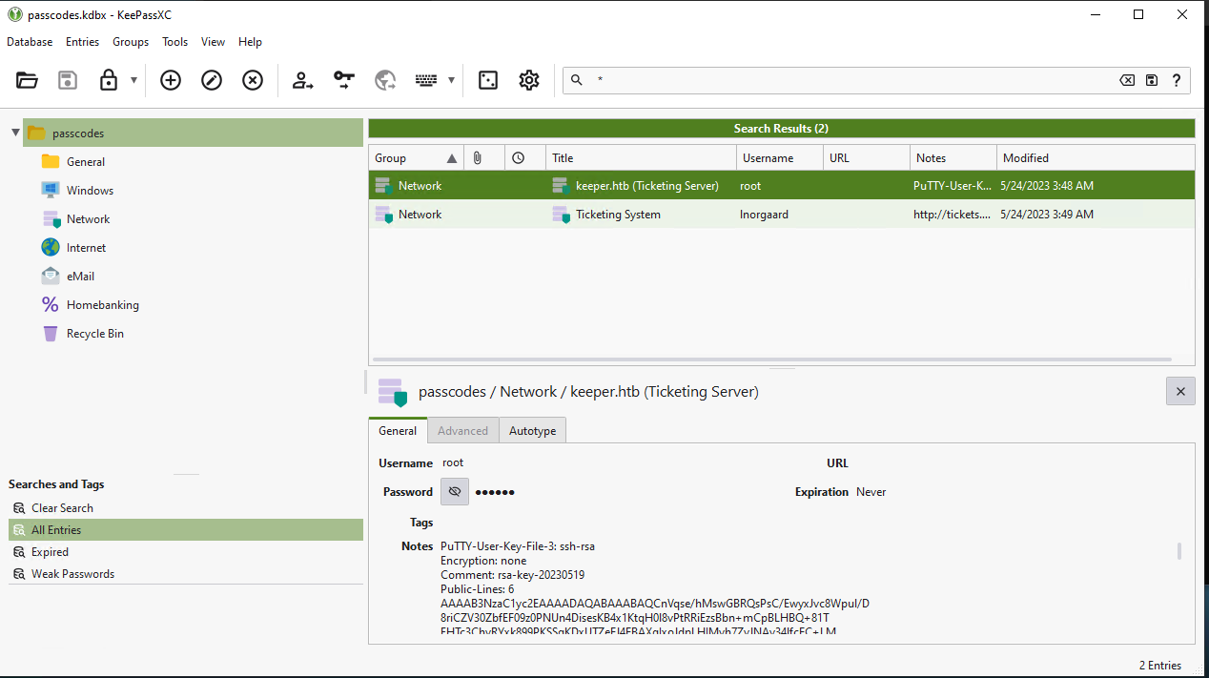
Task: Select Weak Passwords search filter
Action: 72,574
